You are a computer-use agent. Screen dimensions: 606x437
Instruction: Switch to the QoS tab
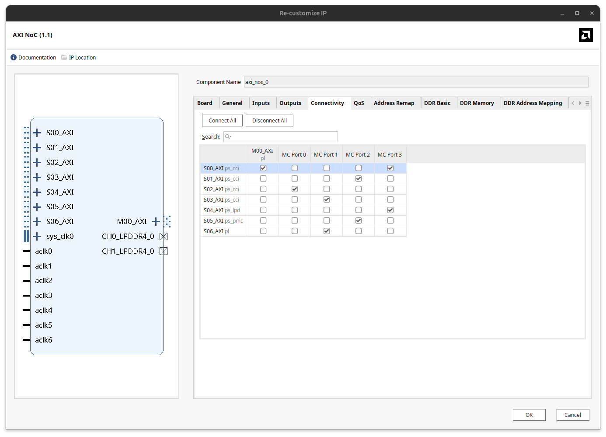(359, 103)
